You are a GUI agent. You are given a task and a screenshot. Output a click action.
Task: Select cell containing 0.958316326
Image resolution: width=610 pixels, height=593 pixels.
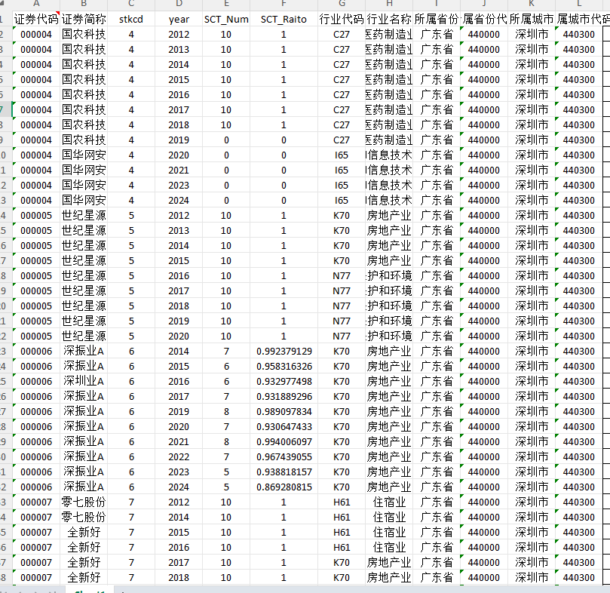pos(284,366)
